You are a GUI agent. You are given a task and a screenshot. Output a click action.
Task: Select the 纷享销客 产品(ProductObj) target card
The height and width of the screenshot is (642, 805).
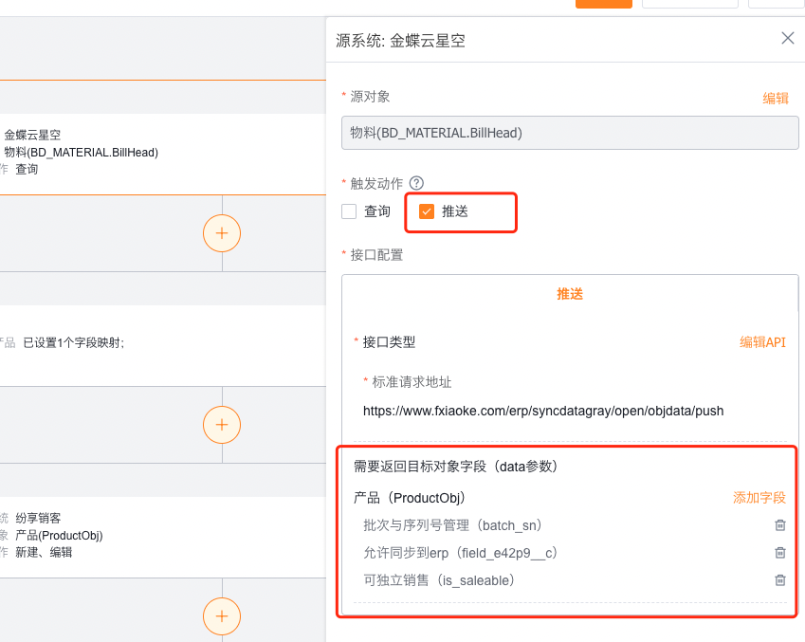point(163,538)
